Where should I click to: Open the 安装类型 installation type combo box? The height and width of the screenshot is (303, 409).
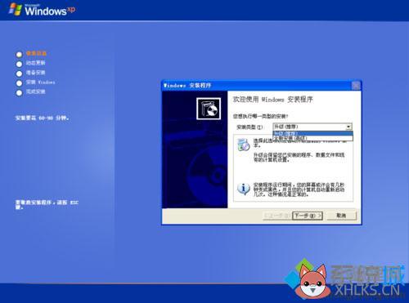pyautogui.click(x=312, y=127)
